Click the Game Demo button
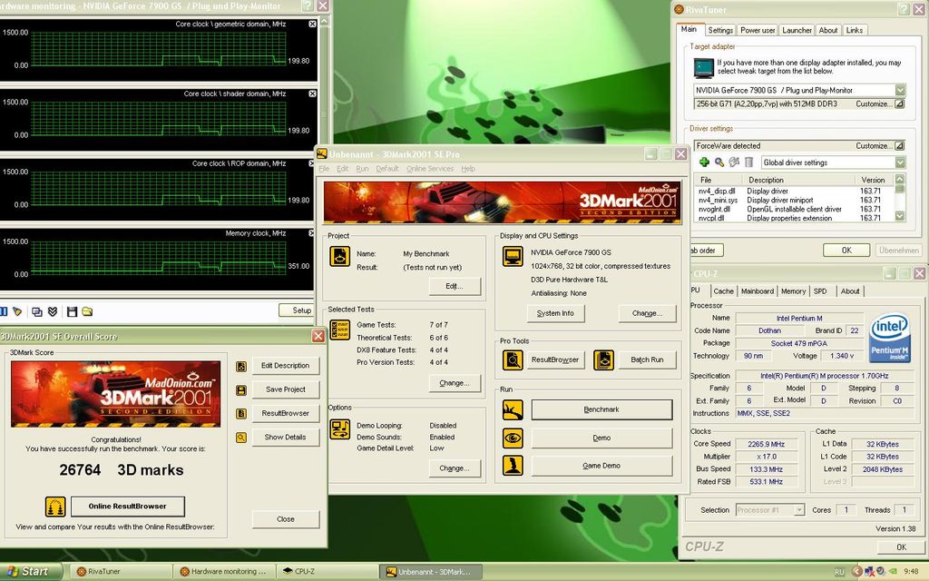The image size is (929, 581). [x=601, y=466]
